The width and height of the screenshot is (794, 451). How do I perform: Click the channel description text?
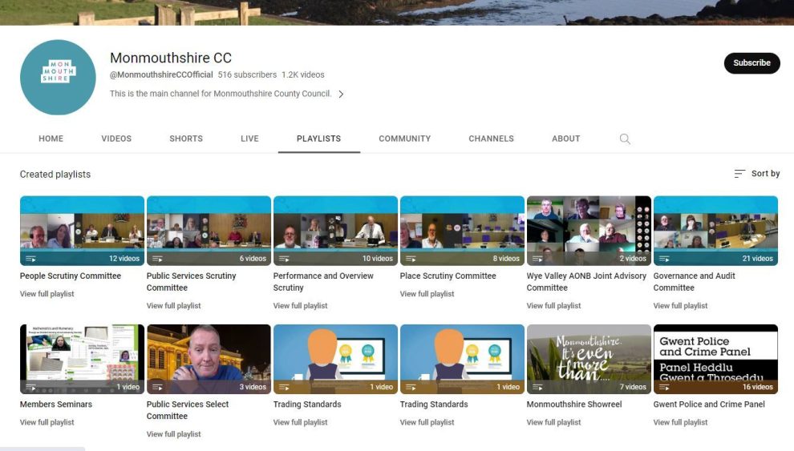(x=221, y=94)
